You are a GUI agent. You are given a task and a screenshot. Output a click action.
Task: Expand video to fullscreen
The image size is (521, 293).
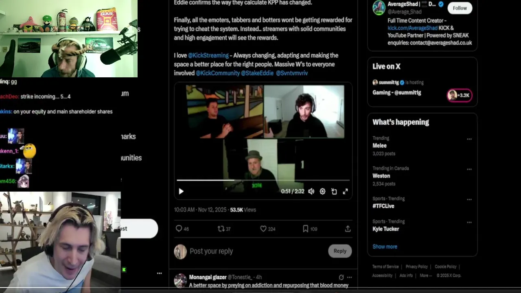coord(345,191)
